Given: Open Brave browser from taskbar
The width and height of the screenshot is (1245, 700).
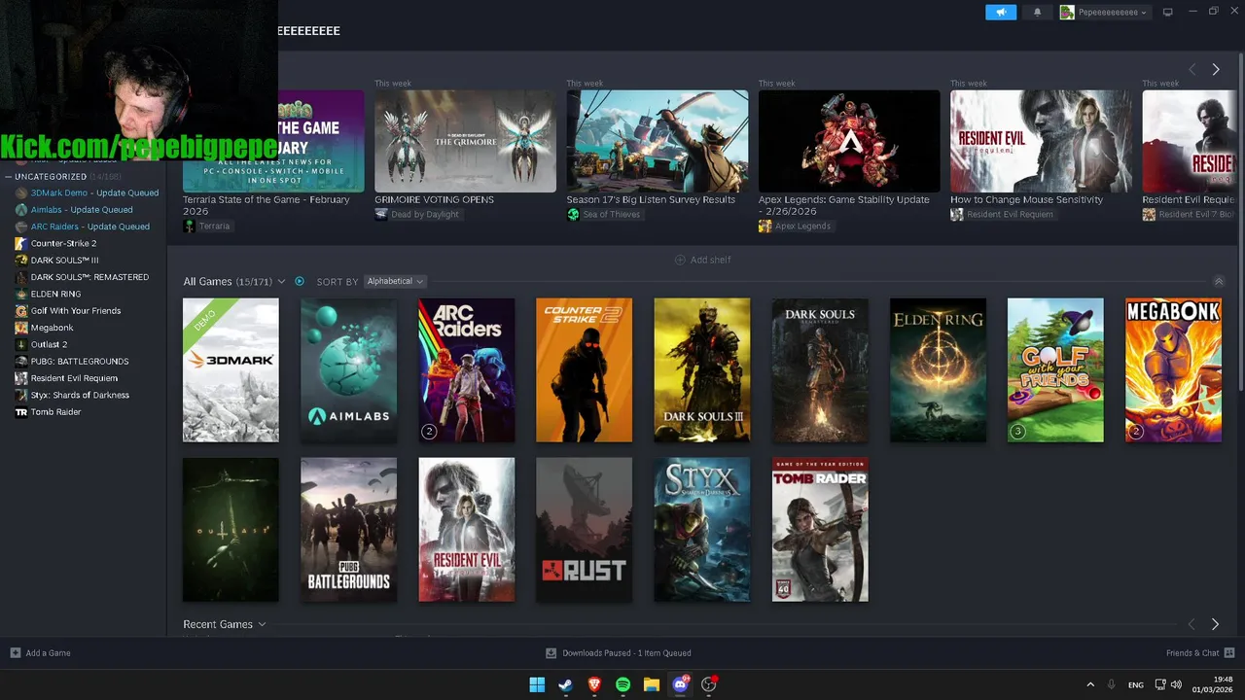Looking at the screenshot, I should [x=594, y=684].
